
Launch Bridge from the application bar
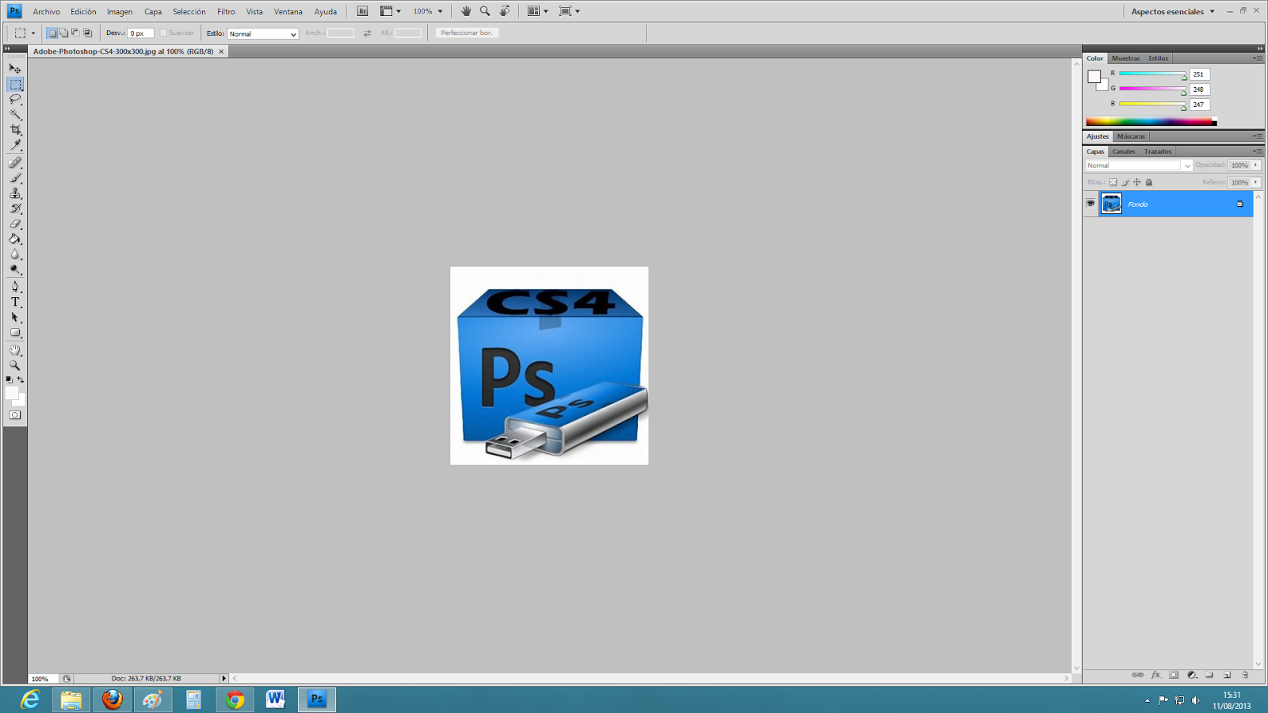(x=362, y=11)
